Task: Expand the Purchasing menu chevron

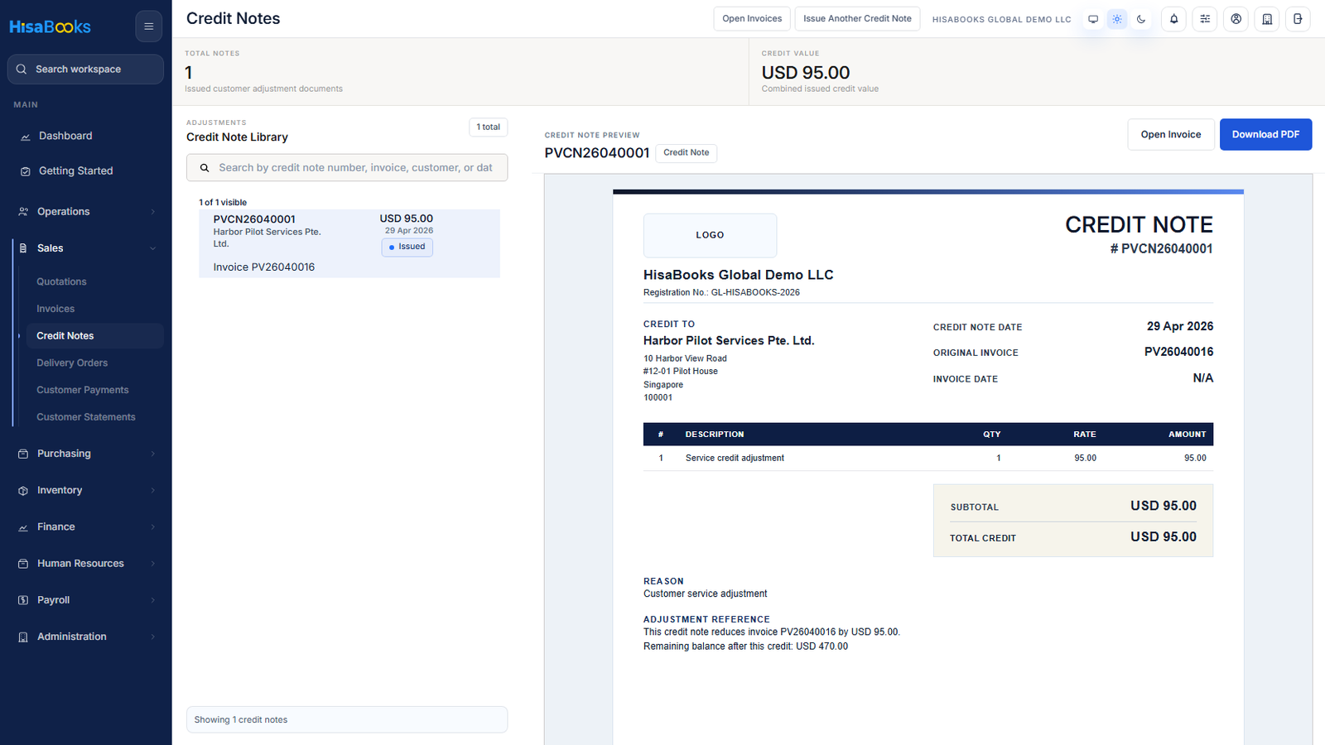Action: tap(153, 454)
